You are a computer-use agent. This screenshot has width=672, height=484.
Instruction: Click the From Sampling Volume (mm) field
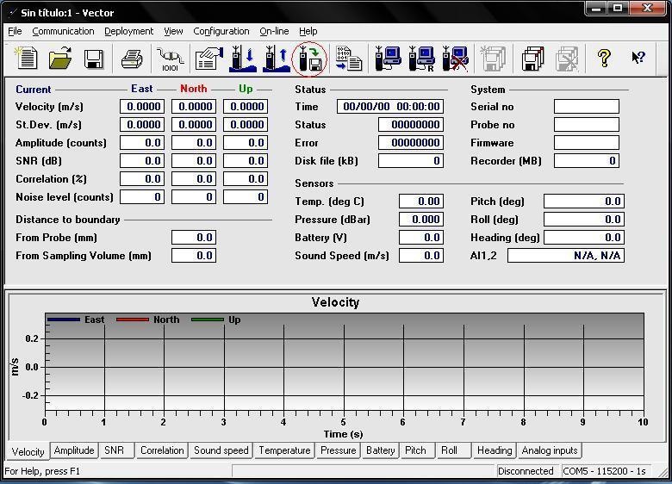pyautogui.click(x=194, y=256)
